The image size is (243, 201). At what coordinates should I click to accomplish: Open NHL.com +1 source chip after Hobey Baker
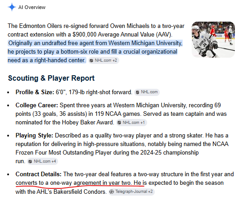click(x=131, y=123)
